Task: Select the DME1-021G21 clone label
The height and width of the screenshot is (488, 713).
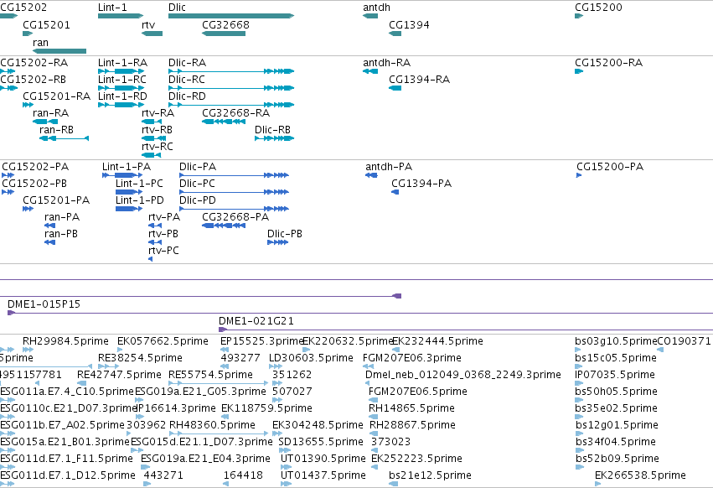Action: click(256, 321)
